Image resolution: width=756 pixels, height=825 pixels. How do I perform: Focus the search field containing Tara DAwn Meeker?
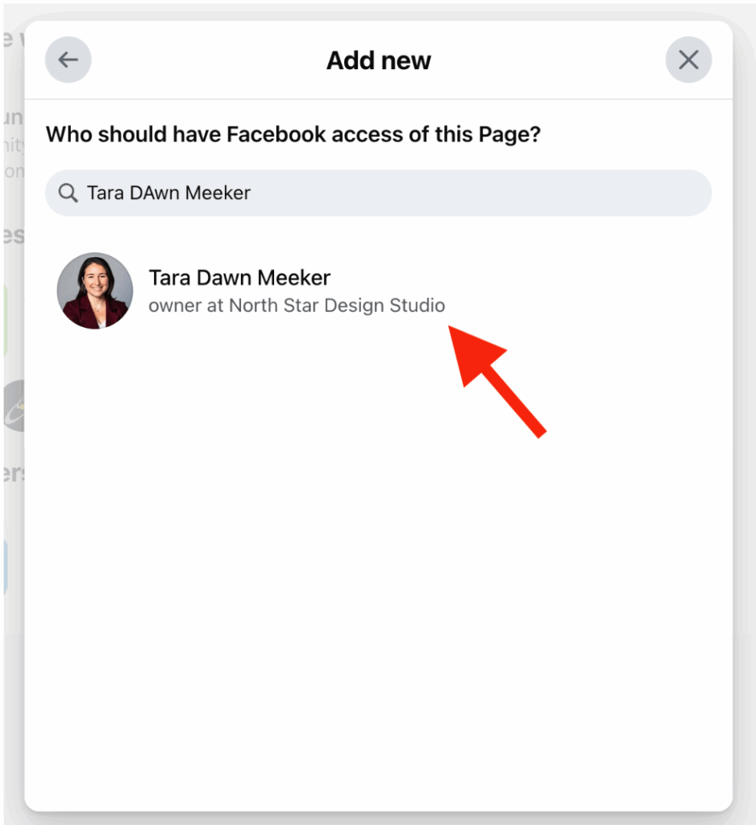click(x=378, y=193)
